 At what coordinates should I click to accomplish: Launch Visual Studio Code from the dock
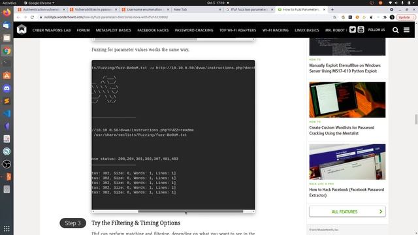click(x=7, y=114)
